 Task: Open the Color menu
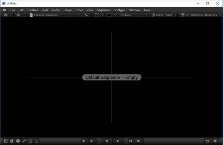click(79, 10)
